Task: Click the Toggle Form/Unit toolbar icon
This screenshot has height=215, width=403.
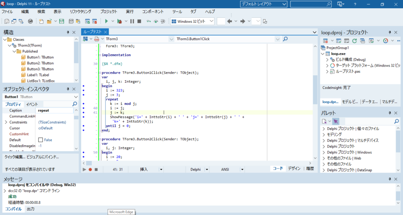Action: tap(21, 21)
